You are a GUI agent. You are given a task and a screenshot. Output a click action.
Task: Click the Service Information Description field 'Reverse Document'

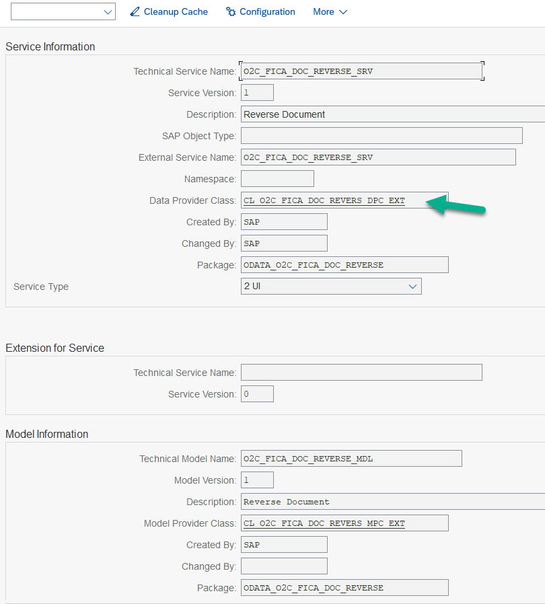pos(393,114)
